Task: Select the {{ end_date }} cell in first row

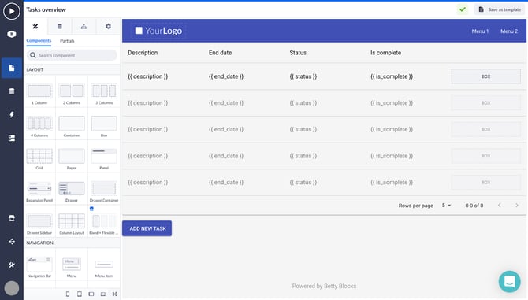Action: click(226, 76)
